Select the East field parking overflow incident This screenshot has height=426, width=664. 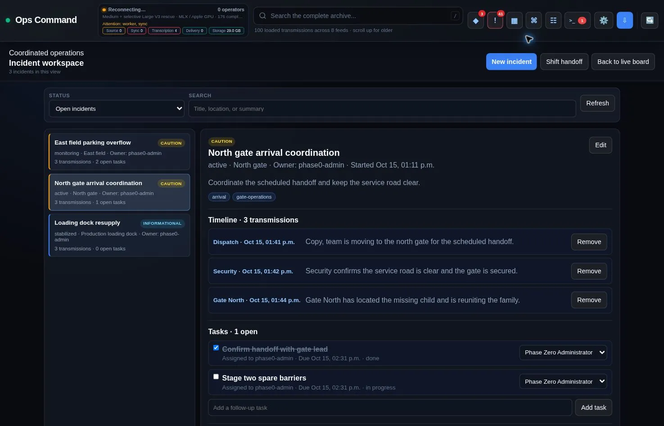(x=119, y=152)
